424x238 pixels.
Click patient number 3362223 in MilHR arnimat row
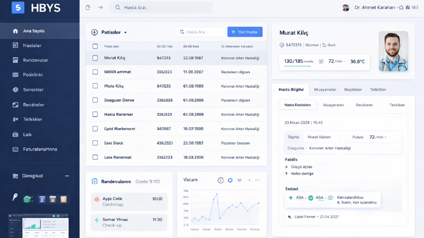click(164, 72)
